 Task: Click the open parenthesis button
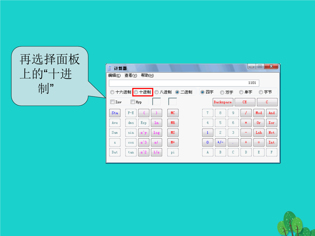pos(144,113)
